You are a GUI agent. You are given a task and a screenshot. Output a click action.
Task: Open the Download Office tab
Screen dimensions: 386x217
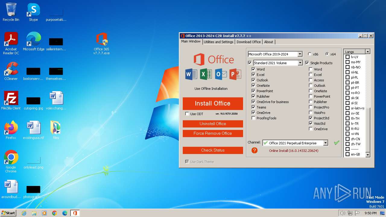coord(248,42)
